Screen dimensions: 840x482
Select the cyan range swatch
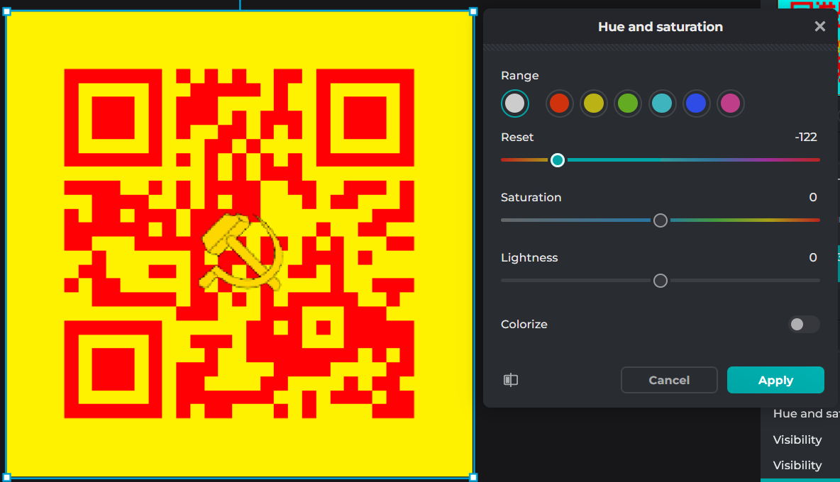[662, 103]
